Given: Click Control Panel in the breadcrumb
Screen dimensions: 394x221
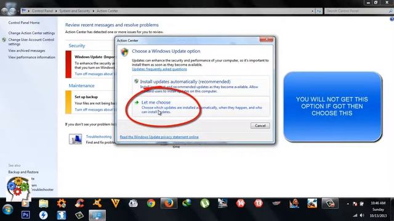Looking at the screenshot, I should click(x=42, y=11).
